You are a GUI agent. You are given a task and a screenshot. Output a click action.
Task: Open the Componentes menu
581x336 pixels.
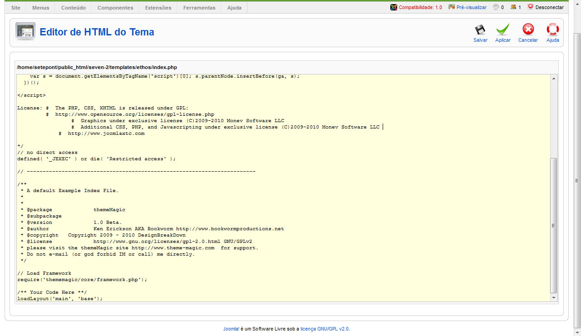point(115,8)
